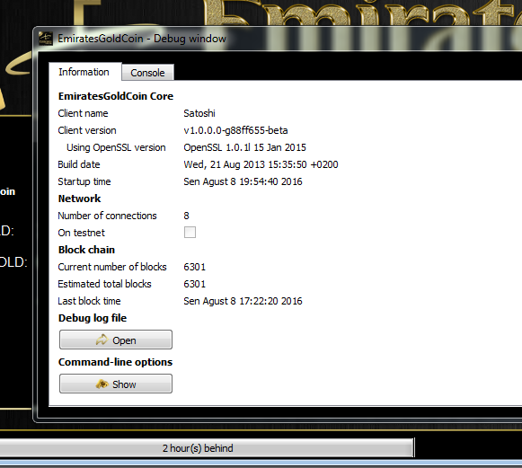
Task: Click the OpenSSL 1.0.1l version value
Action: pyautogui.click(x=244, y=147)
